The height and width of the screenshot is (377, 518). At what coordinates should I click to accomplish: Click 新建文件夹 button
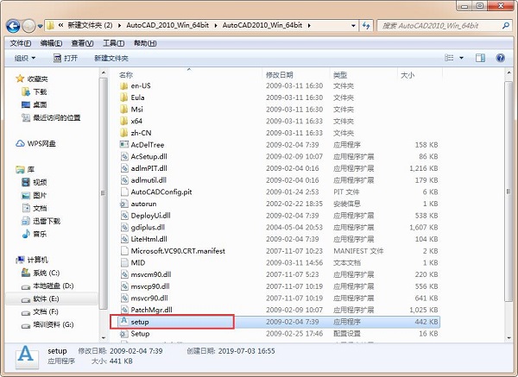point(111,59)
